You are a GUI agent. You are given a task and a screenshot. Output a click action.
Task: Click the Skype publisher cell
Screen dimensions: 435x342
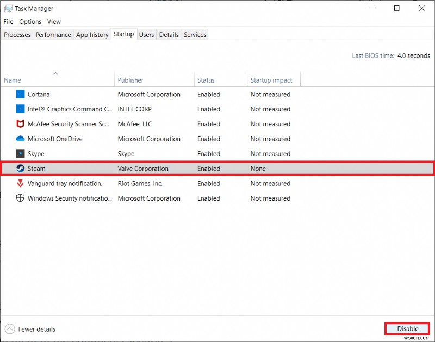pos(126,154)
